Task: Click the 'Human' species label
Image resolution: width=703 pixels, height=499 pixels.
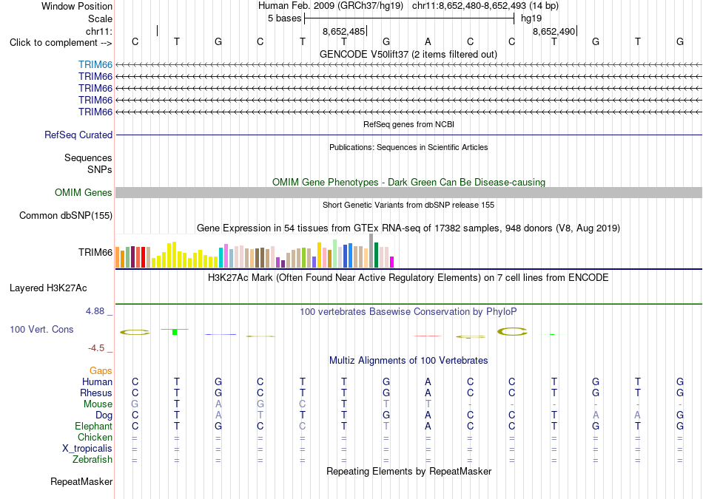Action: point(97,381)
